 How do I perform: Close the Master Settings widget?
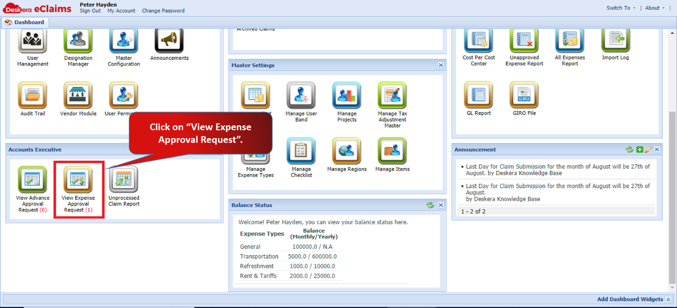[x=441, y=65]
